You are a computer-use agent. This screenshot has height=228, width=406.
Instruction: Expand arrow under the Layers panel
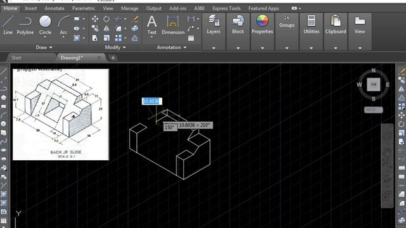[x=214, y=48]
